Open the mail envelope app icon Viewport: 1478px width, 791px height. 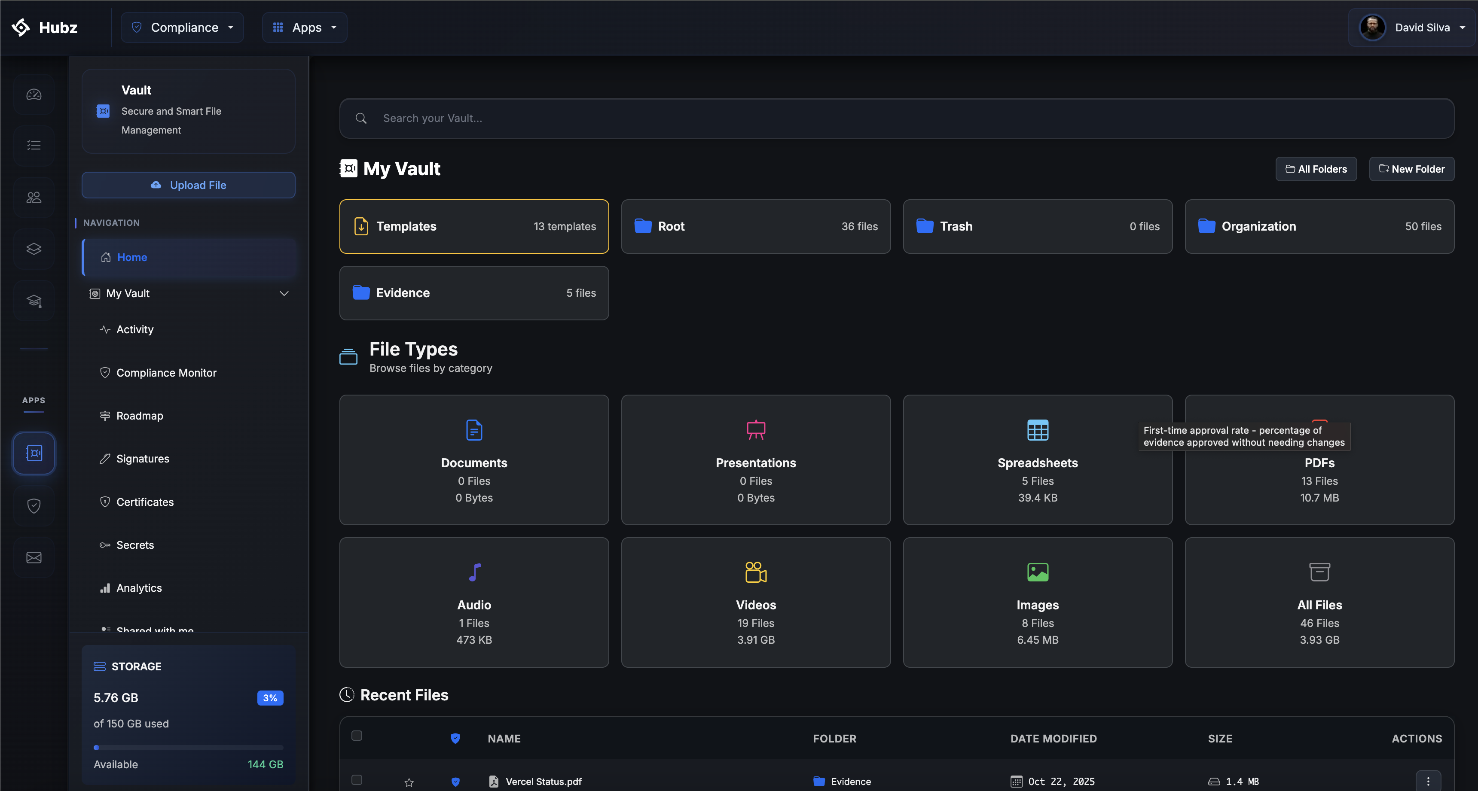coord(34,557)
